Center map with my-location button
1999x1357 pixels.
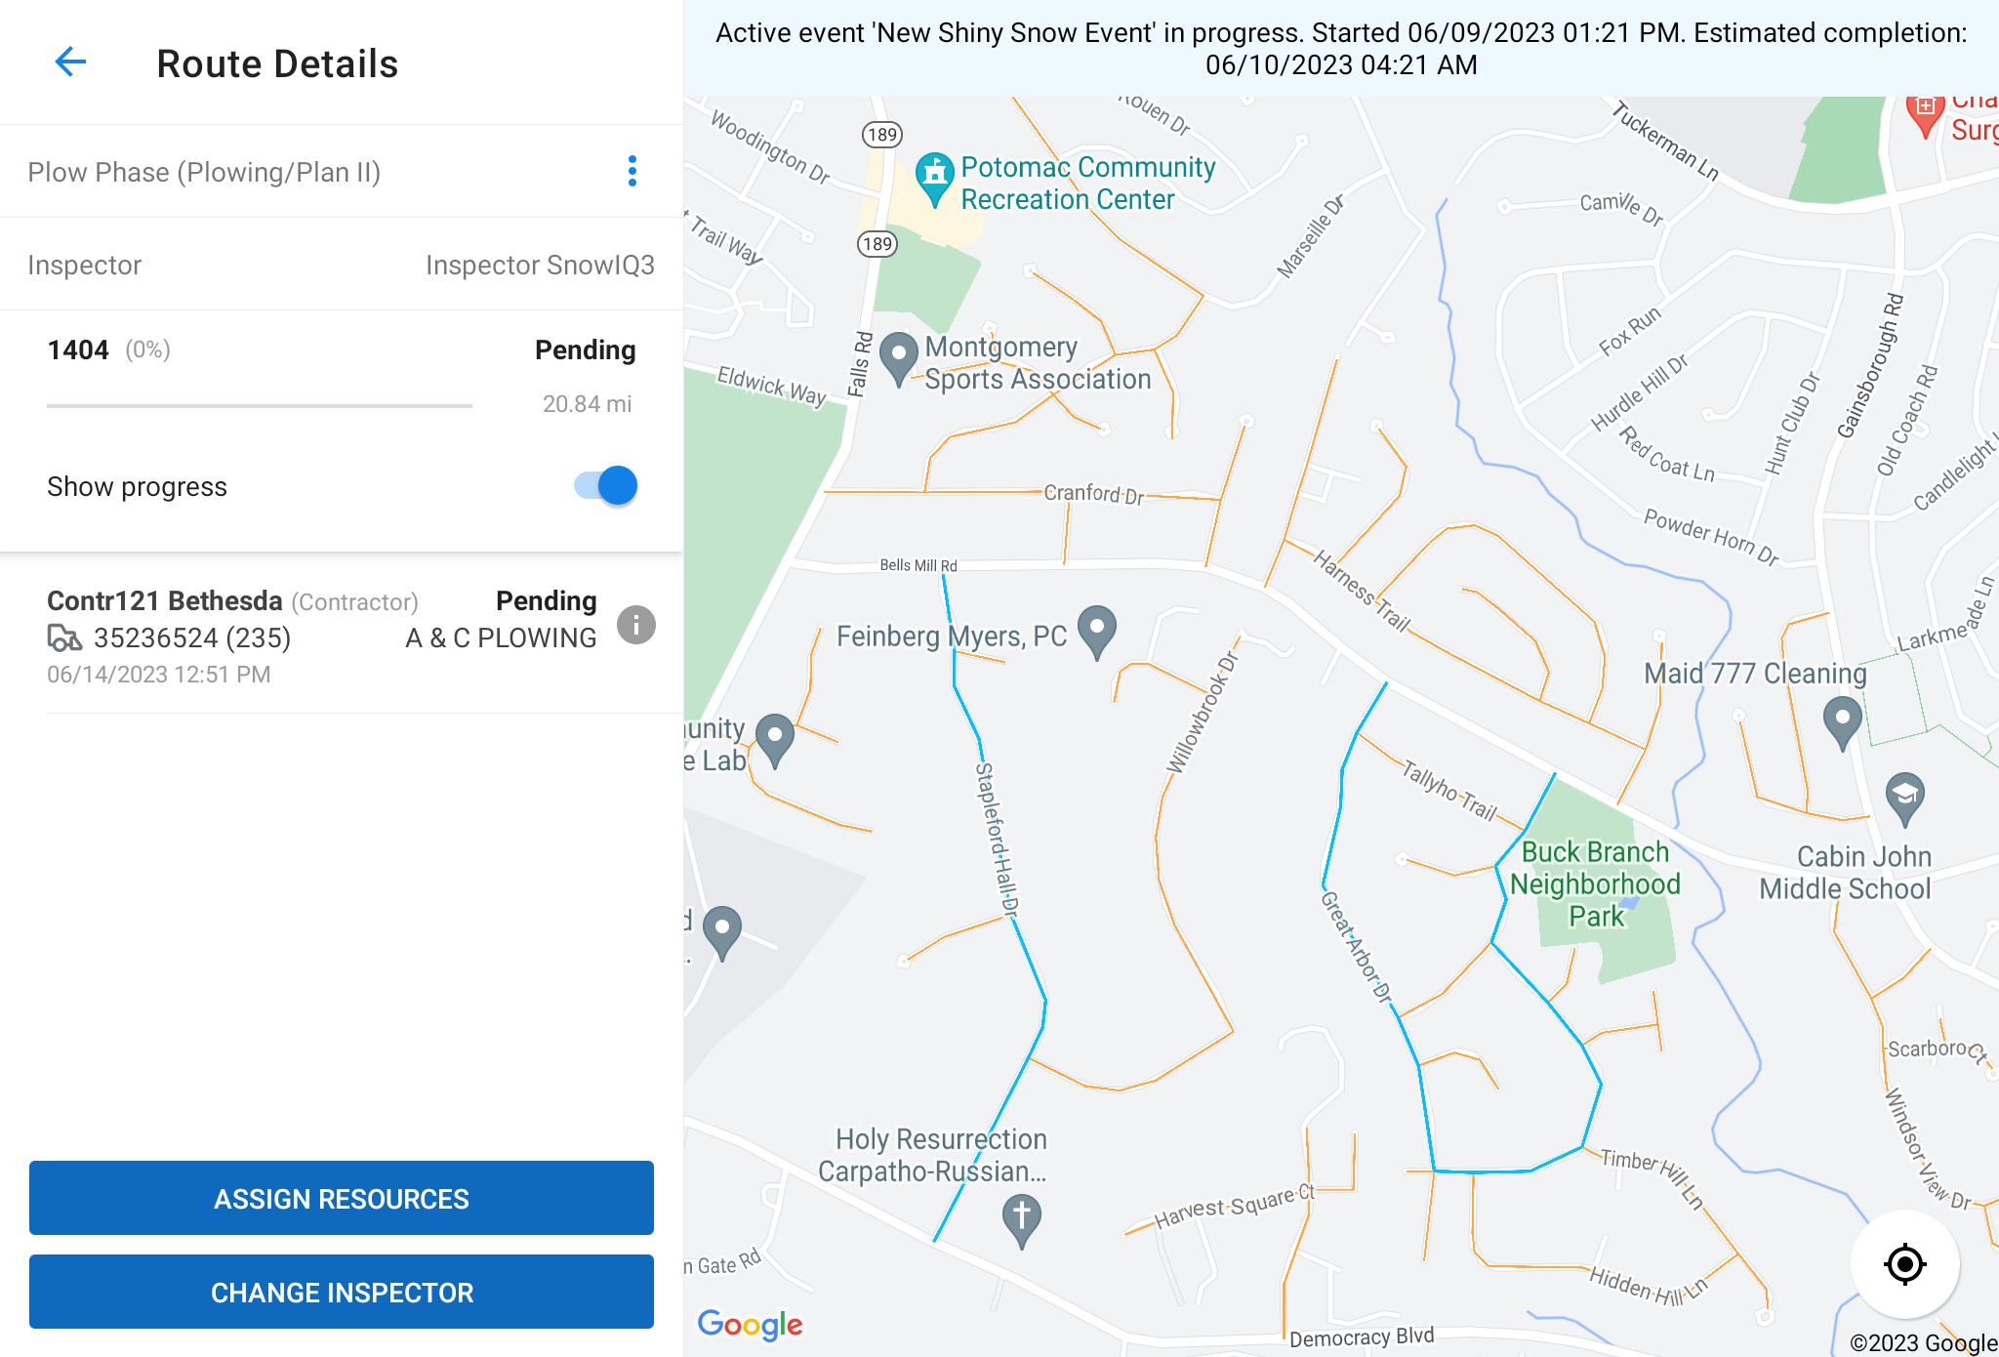coord(1904,1264)
